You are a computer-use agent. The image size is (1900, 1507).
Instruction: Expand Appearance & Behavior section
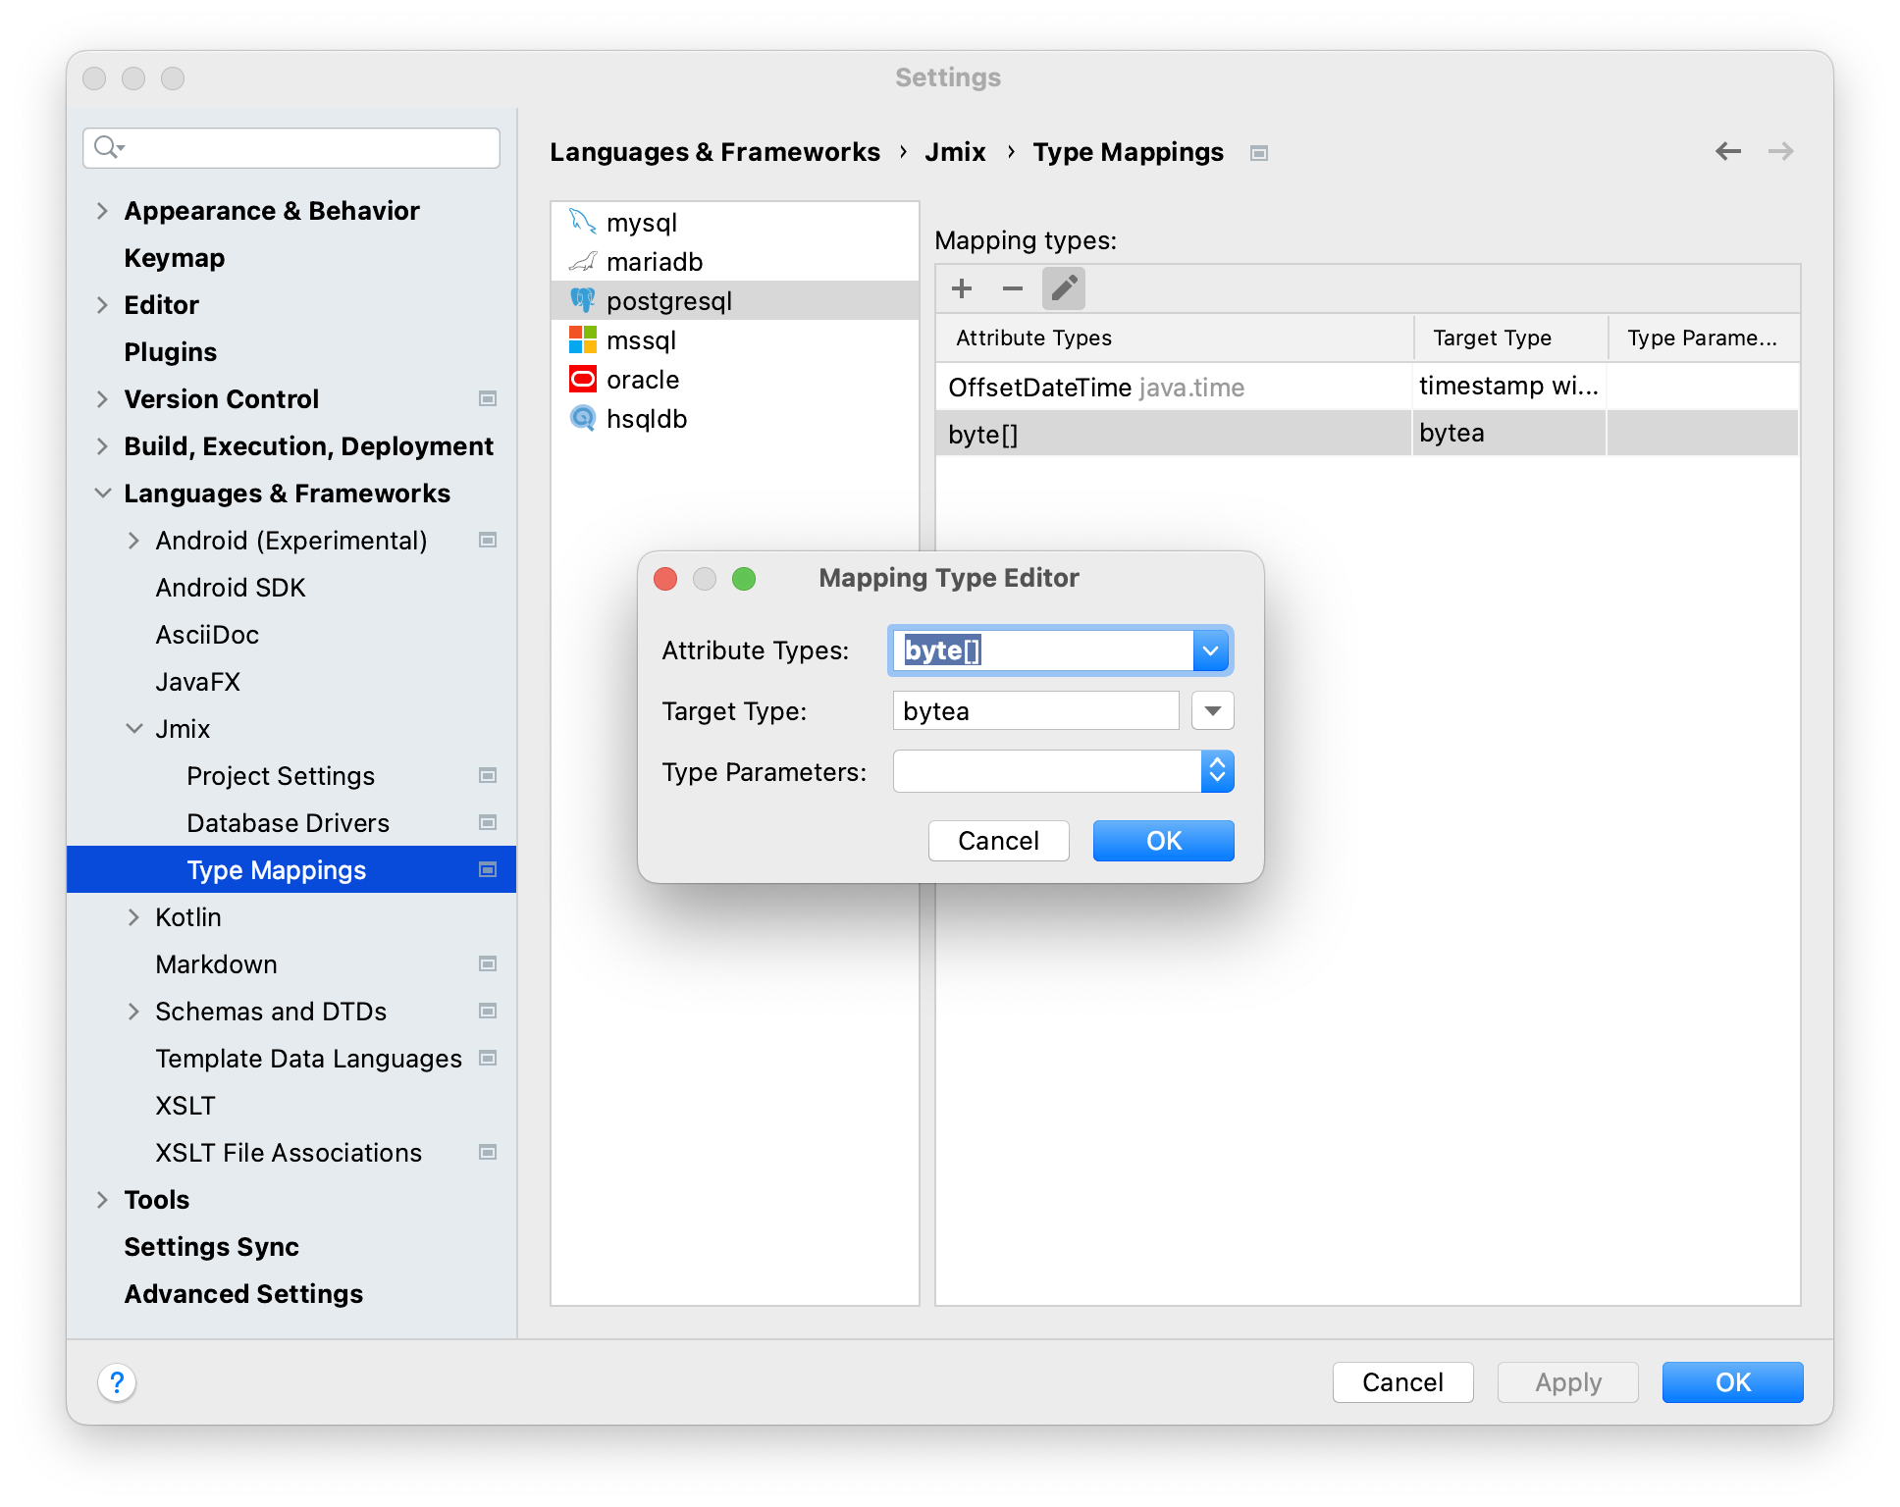pos(102,211)
